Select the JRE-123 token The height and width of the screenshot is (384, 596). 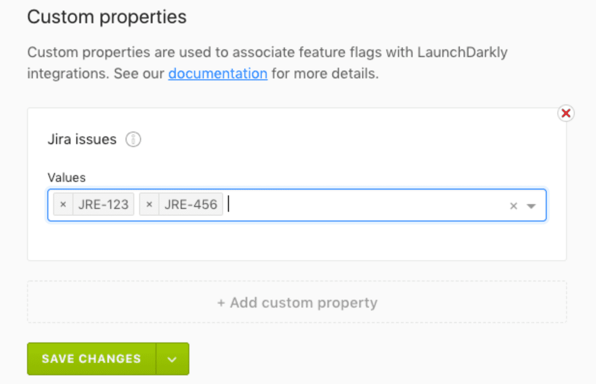103,204
